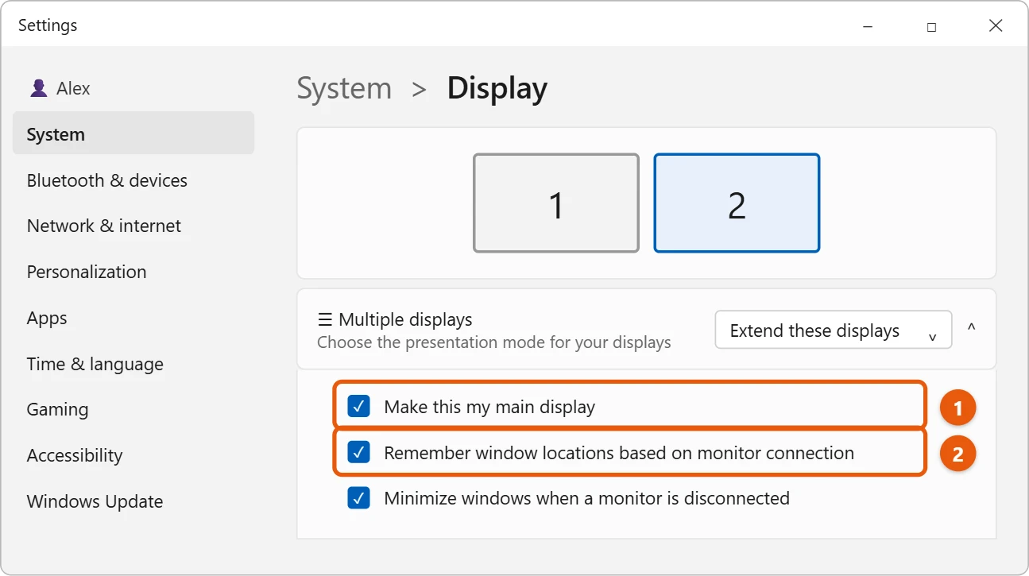Go to Bluetooth & devices settings
This screenshot has width=1029, height=576.
pos(107,180)
